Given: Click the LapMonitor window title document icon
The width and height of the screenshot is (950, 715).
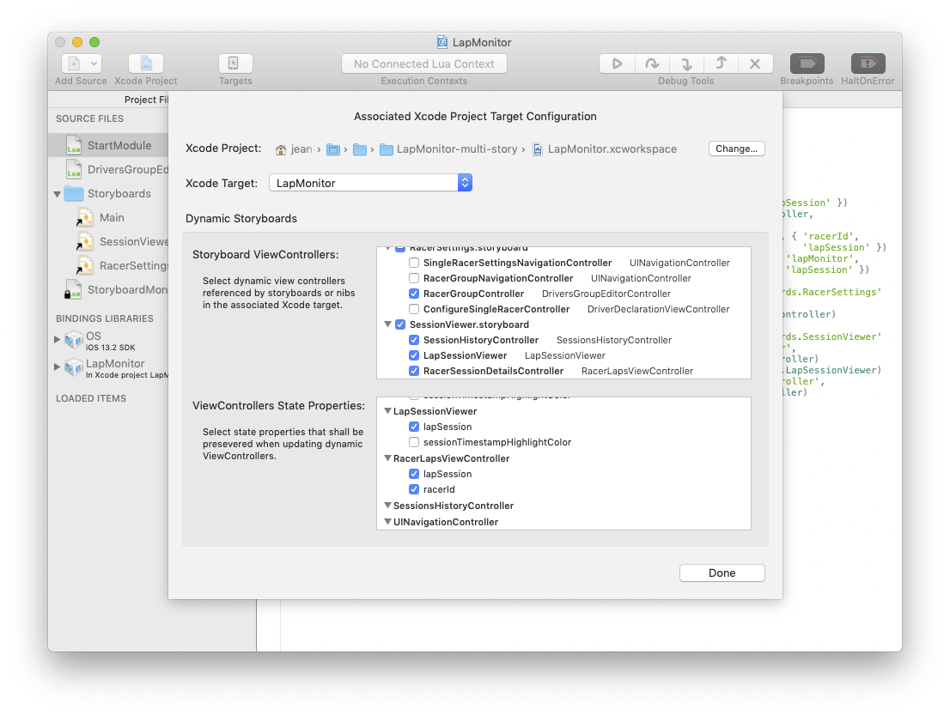Looking at the screenshot, I should tap(442, 42).
